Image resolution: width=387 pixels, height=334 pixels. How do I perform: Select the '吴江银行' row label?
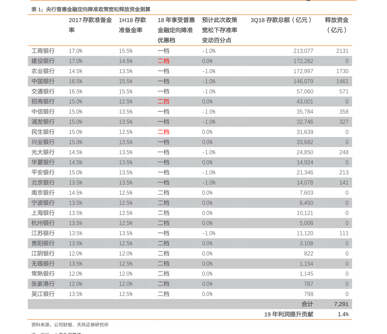[43, 294]
